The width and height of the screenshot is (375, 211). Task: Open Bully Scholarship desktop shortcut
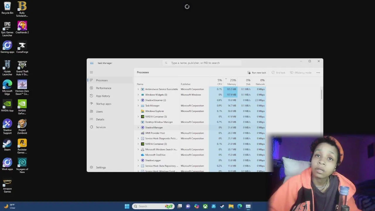tap(22, 9)
